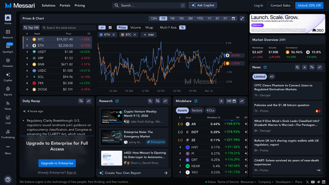Open Pricing in the top navigation
The width and height of the screenshot is (329, 185).
point(80,5)
